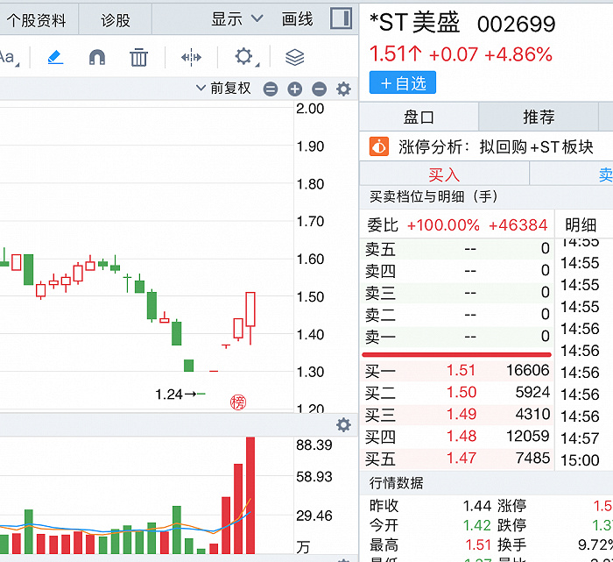Screen dimensions: 613x562
Task: Click the 买四 row price 1.48
Action: point(462,436)
